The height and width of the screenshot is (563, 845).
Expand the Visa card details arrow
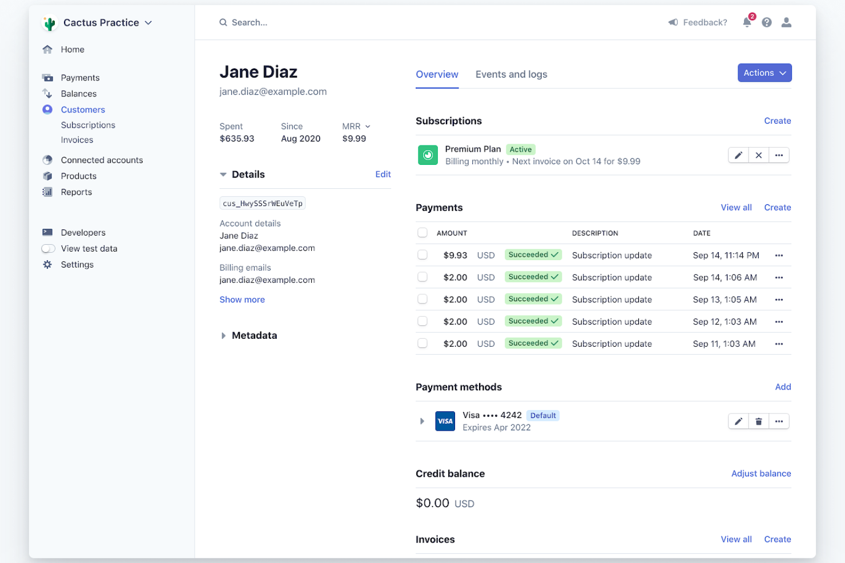tap(422, 421)
